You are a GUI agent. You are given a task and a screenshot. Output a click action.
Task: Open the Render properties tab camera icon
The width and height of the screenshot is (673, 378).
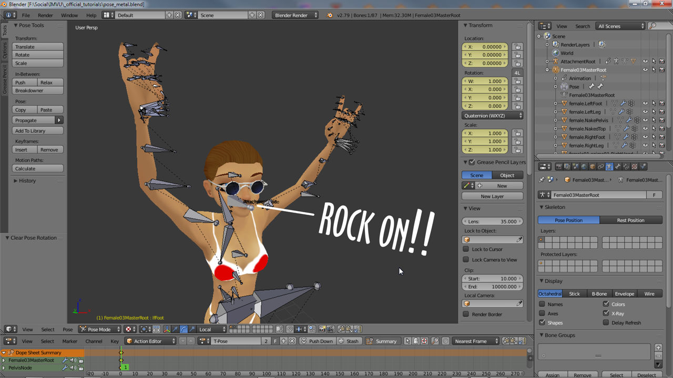click(558, 166)
